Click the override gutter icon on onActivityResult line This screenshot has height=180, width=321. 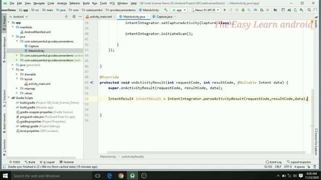pos(92,82)
